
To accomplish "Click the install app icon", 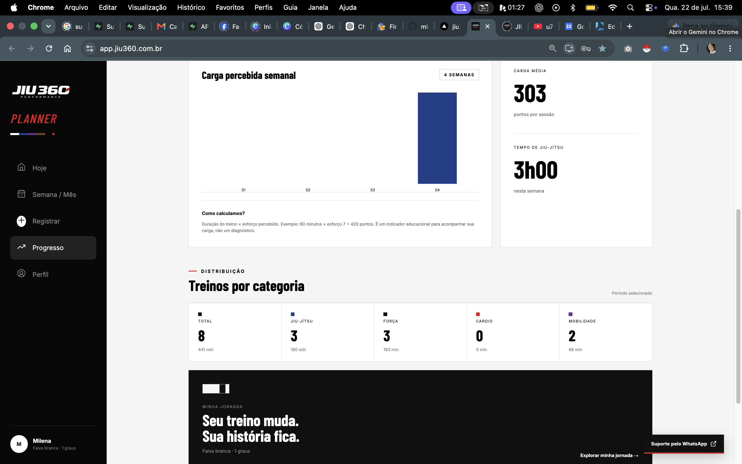I will click(x=569, y=48).
